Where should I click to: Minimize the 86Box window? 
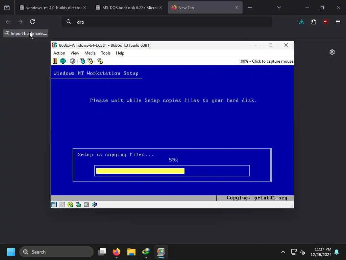pyautogui.click(x=255, y=45)
